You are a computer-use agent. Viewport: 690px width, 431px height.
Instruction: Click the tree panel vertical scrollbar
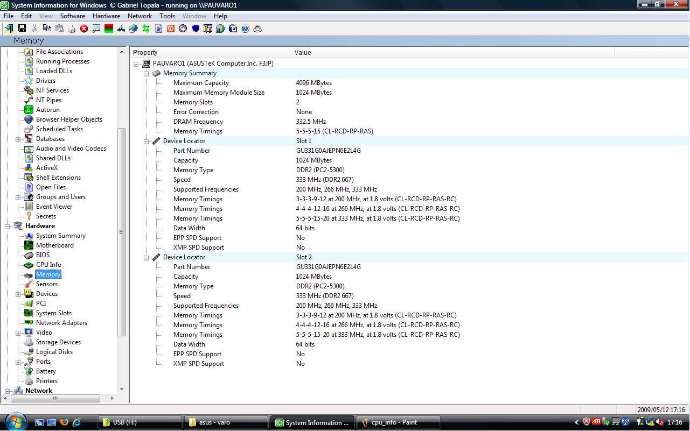pos(122,231)
